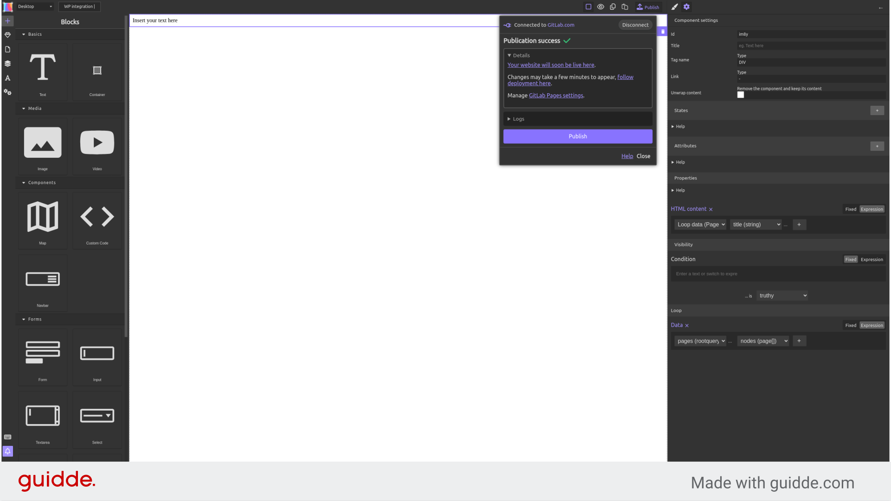Open Loop data (Page dropdown

point(700,225)
